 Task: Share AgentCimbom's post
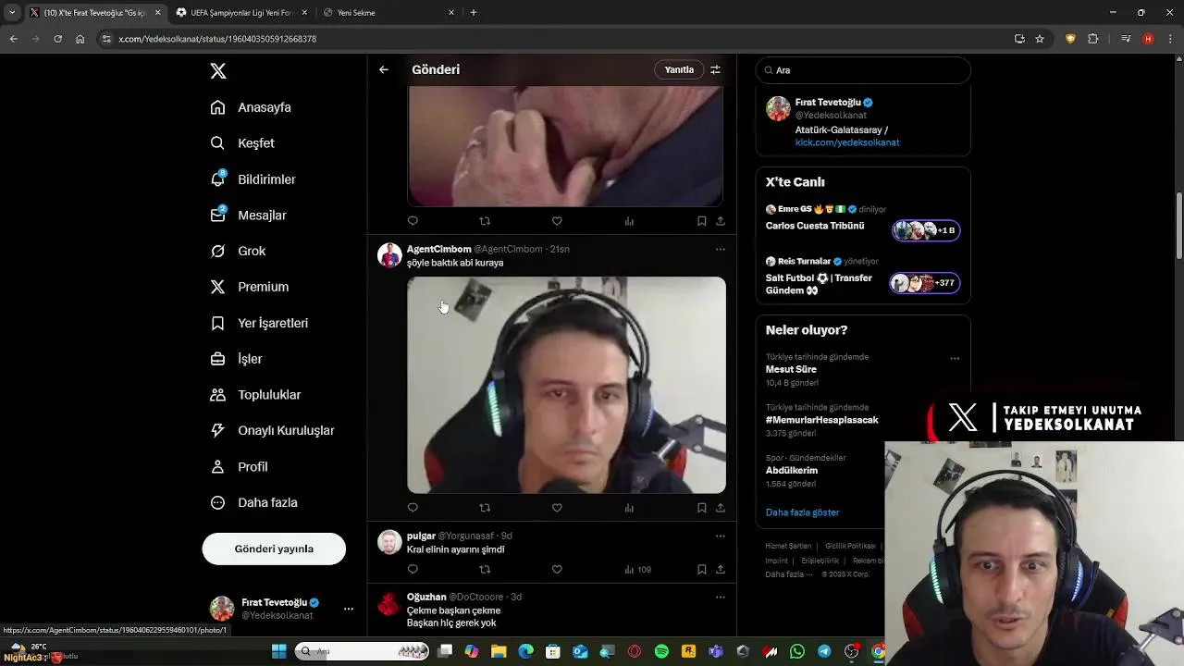(x=721, y=508)
